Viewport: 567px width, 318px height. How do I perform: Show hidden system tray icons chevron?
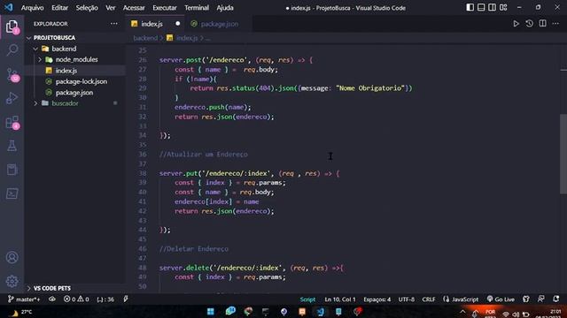[x=462, y=312]
